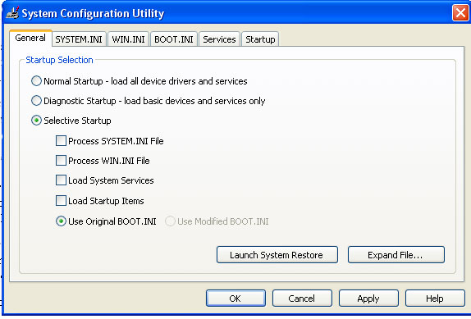Select the General tab
The image size is (471, 319).
pos(30,38)
